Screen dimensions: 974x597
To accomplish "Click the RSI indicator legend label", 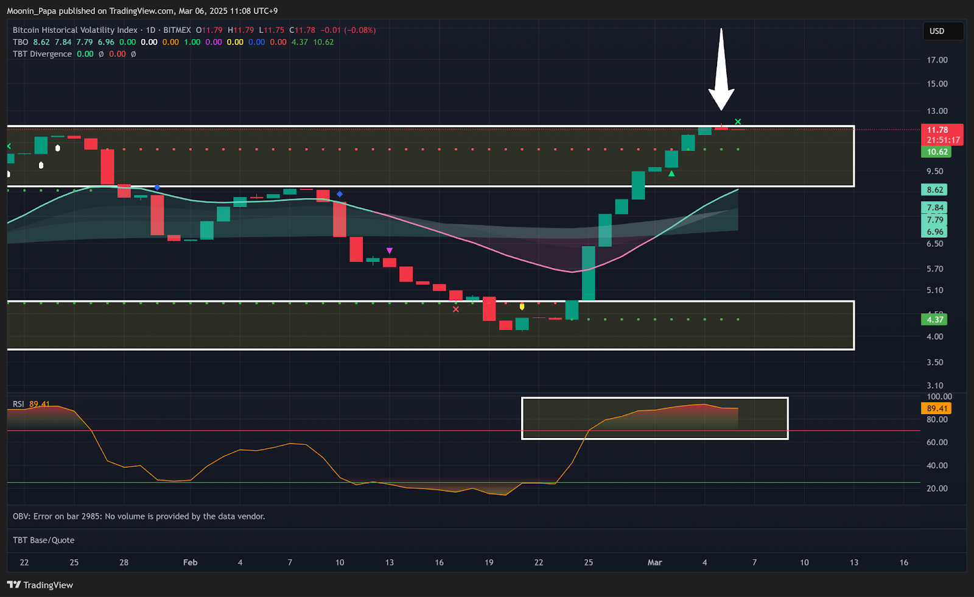I will point(18,404).
